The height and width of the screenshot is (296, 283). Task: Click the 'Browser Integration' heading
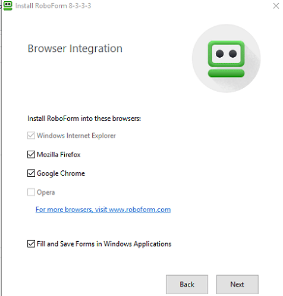tap(75, 49)
